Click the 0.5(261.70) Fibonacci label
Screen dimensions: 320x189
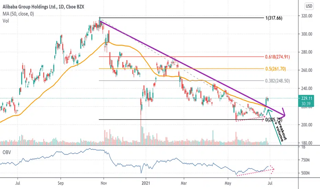(x=275, y=69)
